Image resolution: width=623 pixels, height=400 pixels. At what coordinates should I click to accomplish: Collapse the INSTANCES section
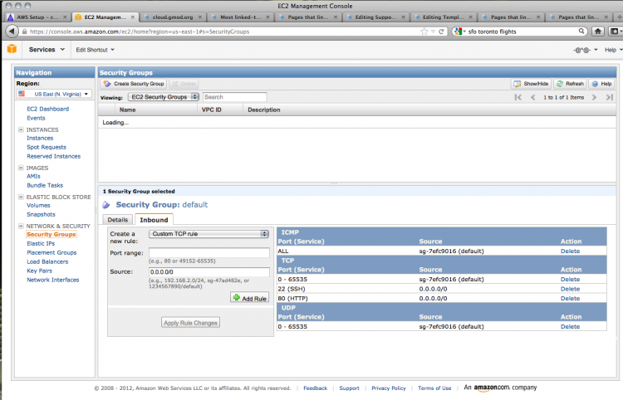[21, 129]
